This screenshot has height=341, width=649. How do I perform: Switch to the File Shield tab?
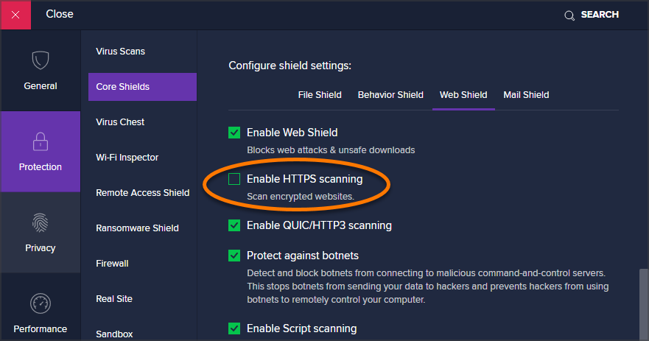pyautogui.click(x=319, y=95)
